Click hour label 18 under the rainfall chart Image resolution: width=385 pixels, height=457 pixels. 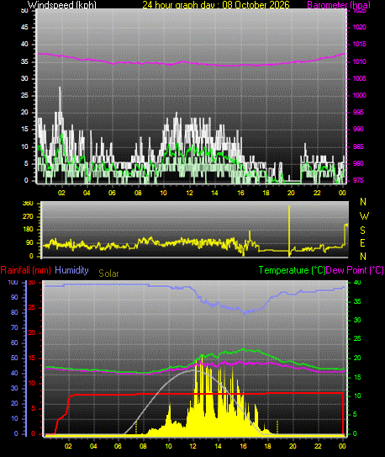tap(267, 446)
